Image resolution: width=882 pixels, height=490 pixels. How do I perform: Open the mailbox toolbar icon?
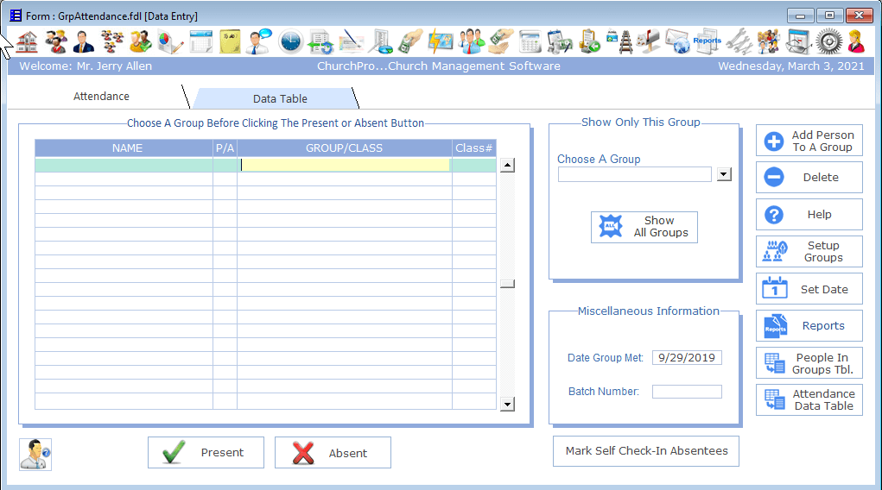649,42
